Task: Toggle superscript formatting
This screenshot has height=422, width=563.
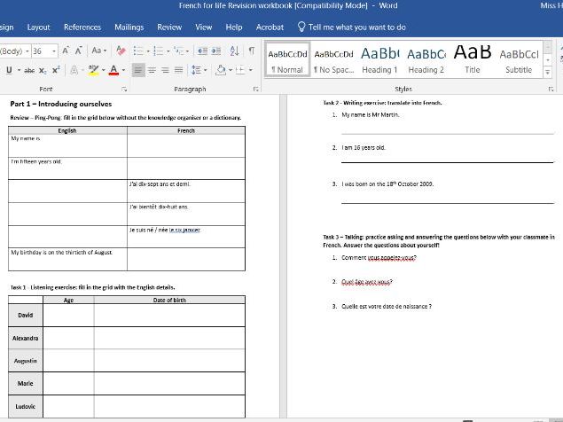Action: coord(56,70)
